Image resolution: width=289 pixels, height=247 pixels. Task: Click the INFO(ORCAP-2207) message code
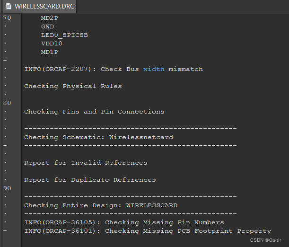click(x=60, y=69)
